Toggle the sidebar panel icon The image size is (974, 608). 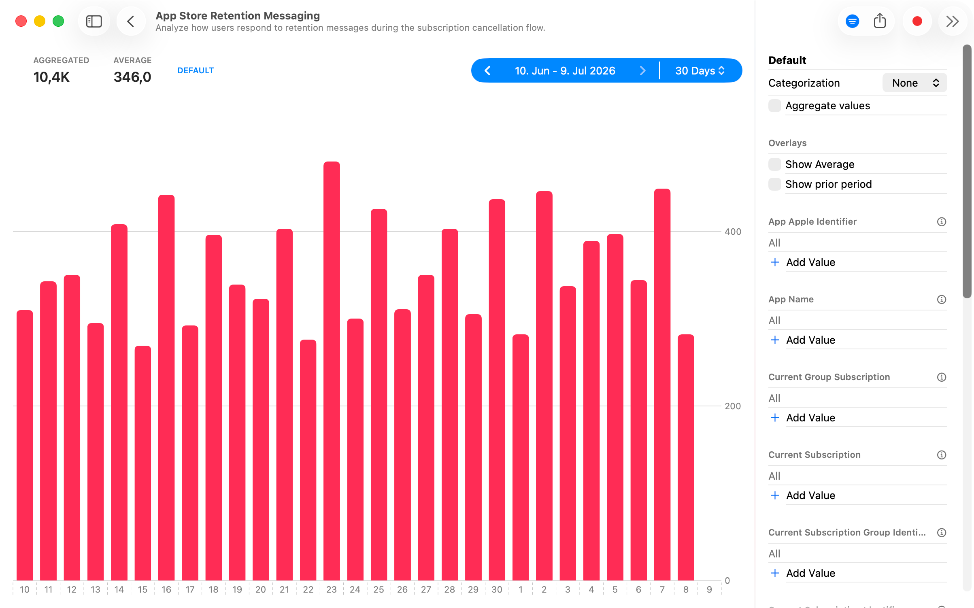pos(94,21)
